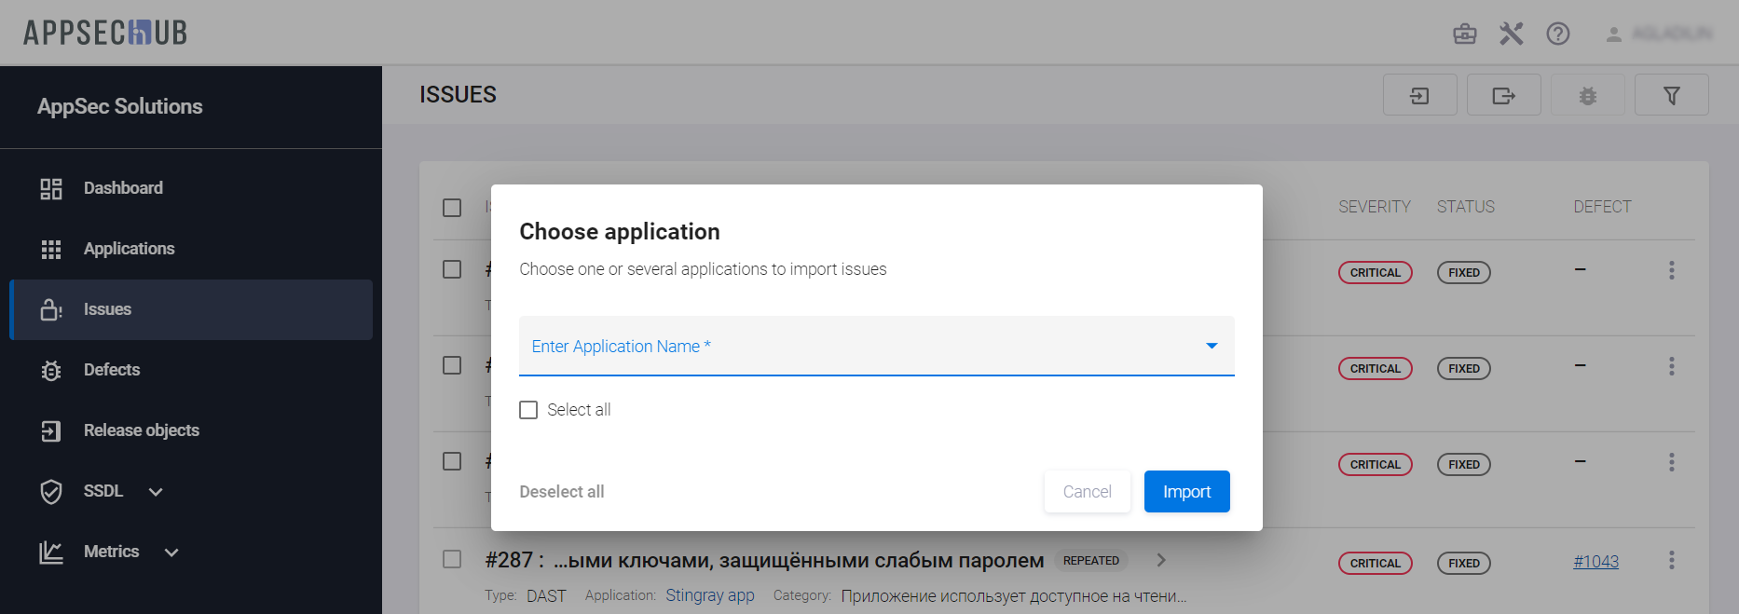
Task: Cancel the Choose application dialog
Action: tap(1087, 492)
